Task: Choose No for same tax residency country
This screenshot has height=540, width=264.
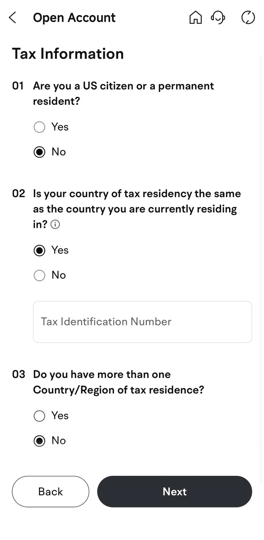Action: click(x=40, y=275)
